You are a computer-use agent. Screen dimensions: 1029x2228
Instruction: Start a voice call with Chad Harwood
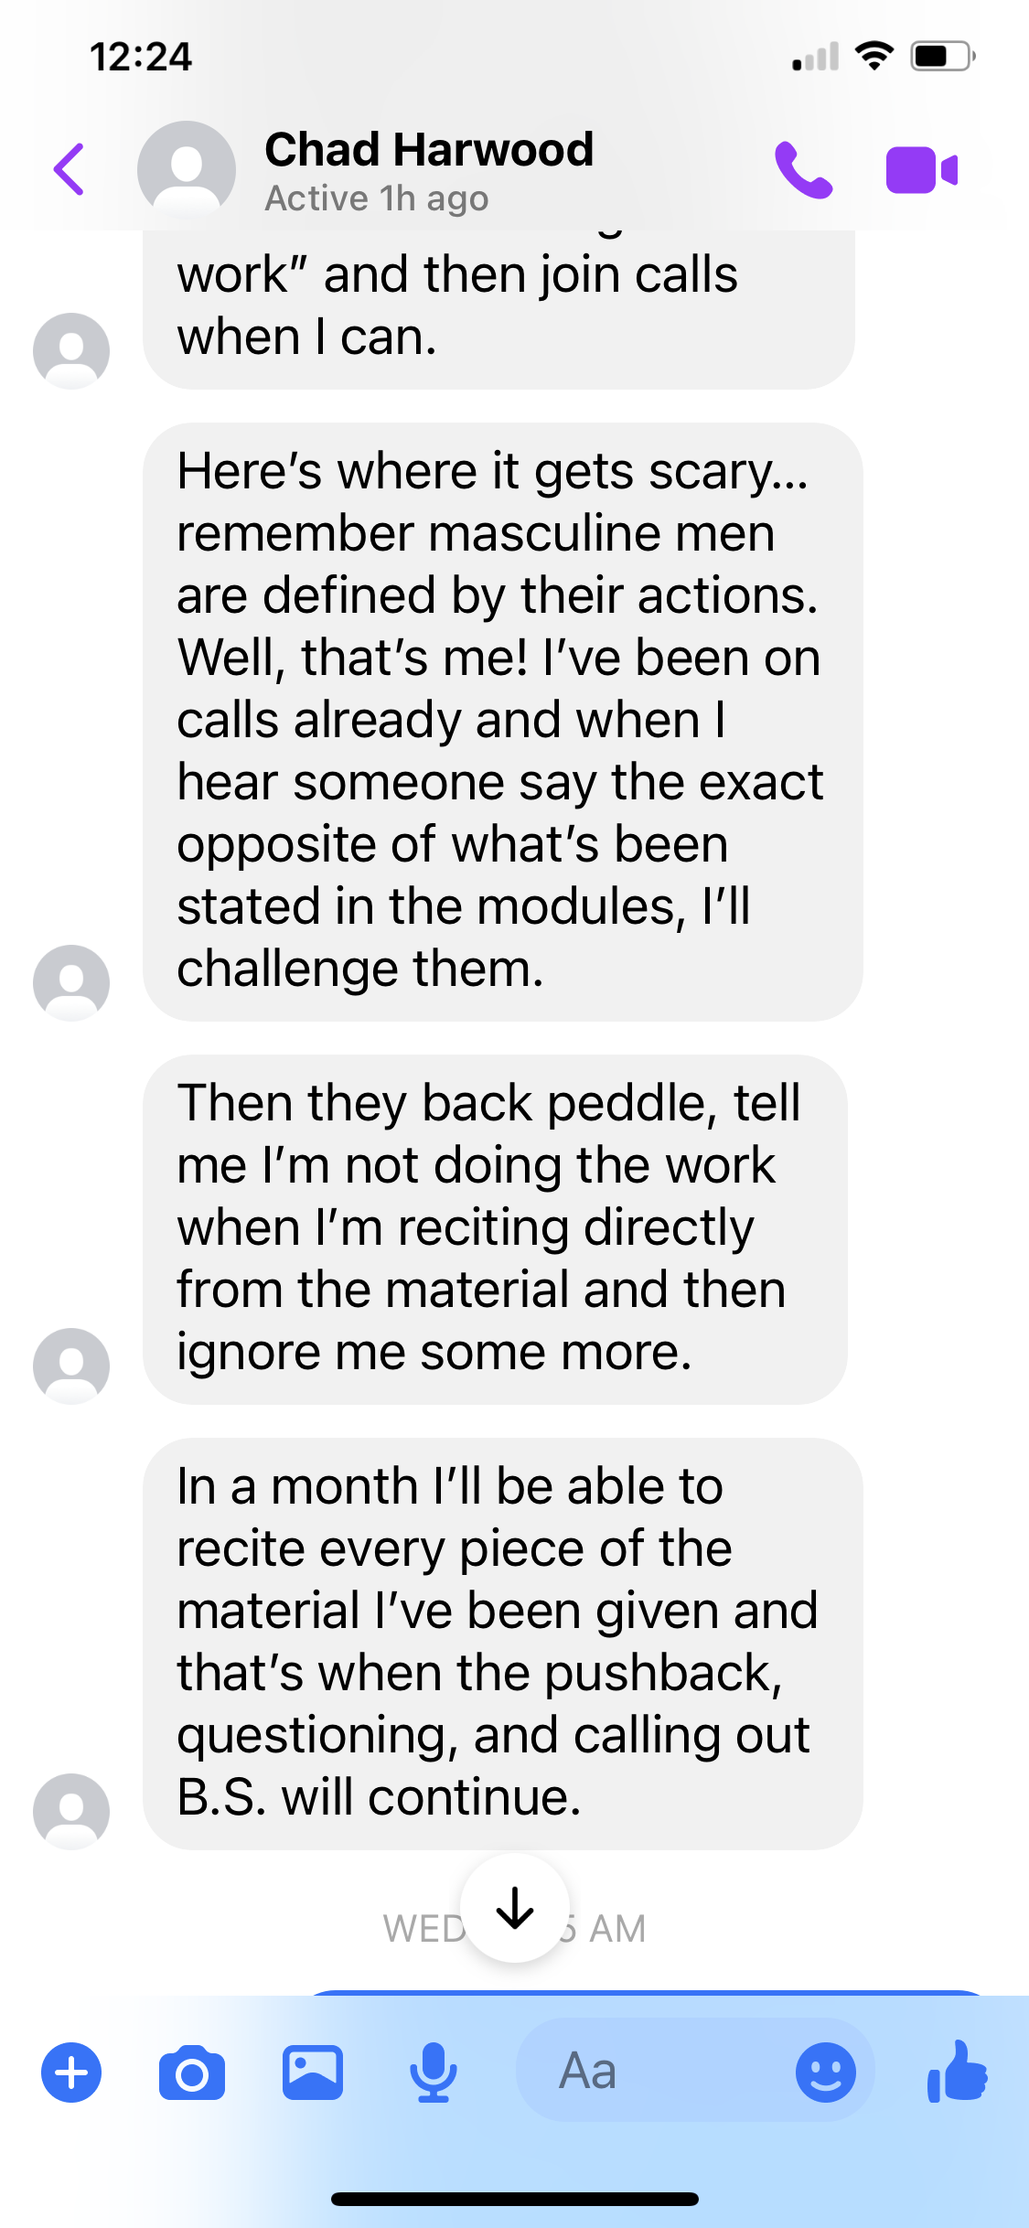point(803,170)
